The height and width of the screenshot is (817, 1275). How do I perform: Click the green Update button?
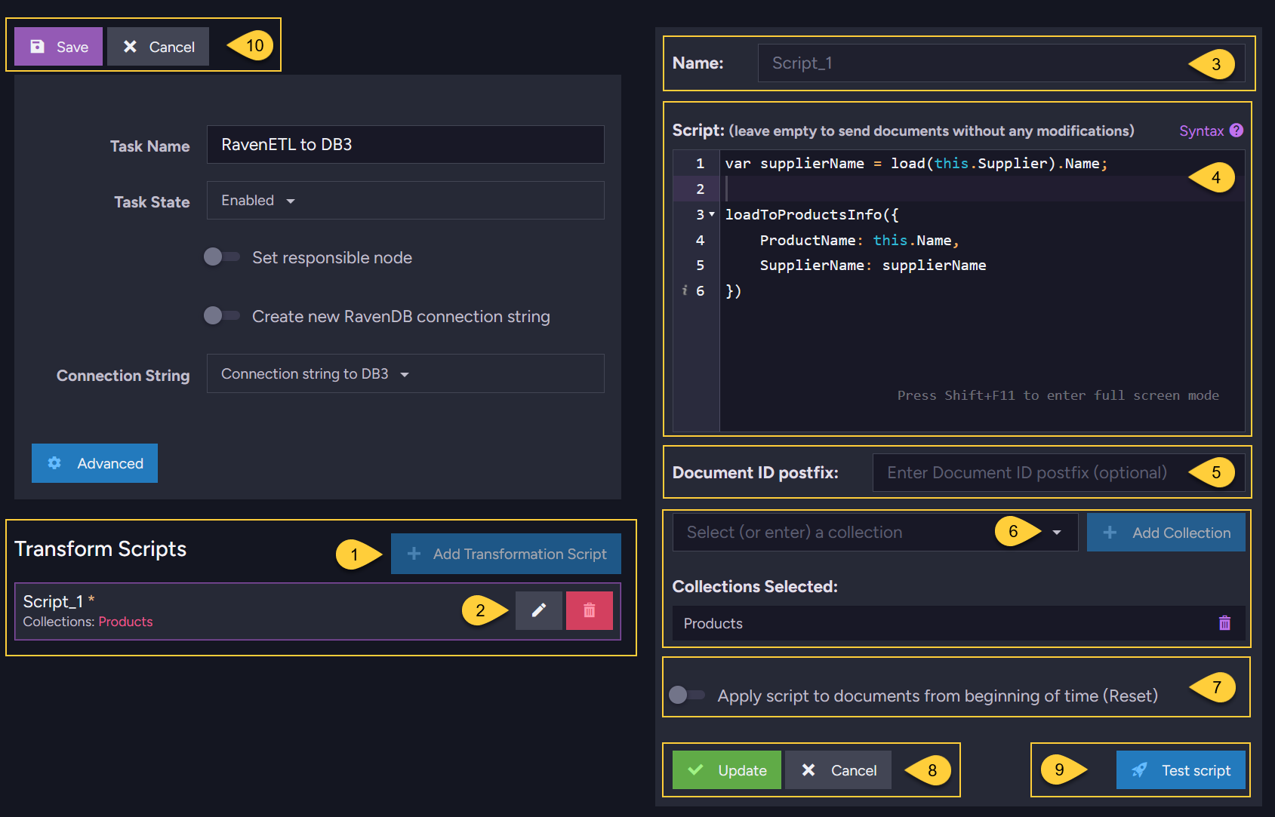click(x=726, y=770)
